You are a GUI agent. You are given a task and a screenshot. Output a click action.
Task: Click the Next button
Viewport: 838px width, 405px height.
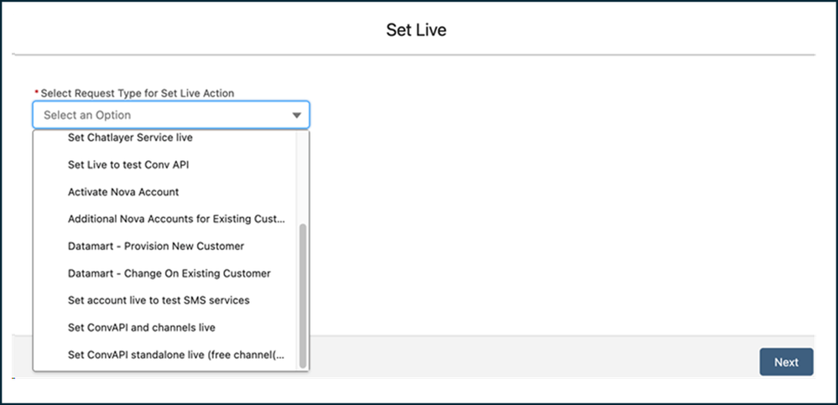(786, 362)
